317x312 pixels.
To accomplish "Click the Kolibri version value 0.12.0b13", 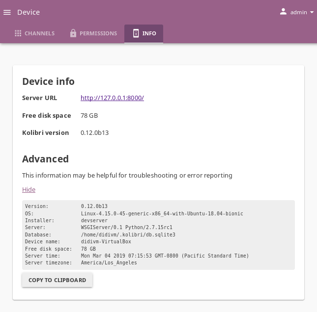I will point(95,133).
